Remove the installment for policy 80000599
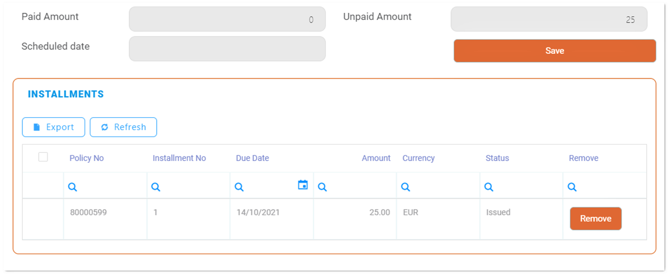Viewport: 672px width, 277px height. [x=595, y=219]
